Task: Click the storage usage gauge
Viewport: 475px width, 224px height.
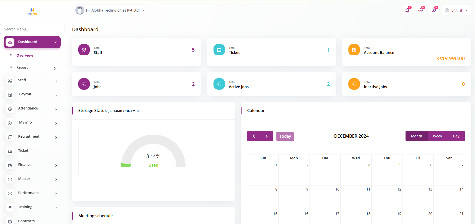Action: [153, 151]
